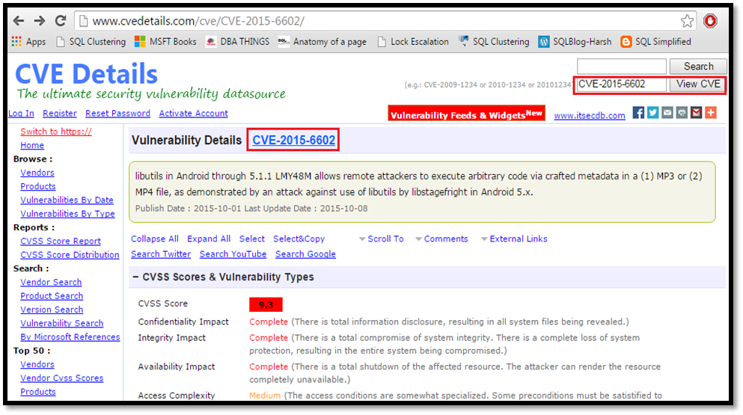The width and height of the screenshot is (743, 415).
Task: Click Search Twitter link
Action: tap(161, 254)
